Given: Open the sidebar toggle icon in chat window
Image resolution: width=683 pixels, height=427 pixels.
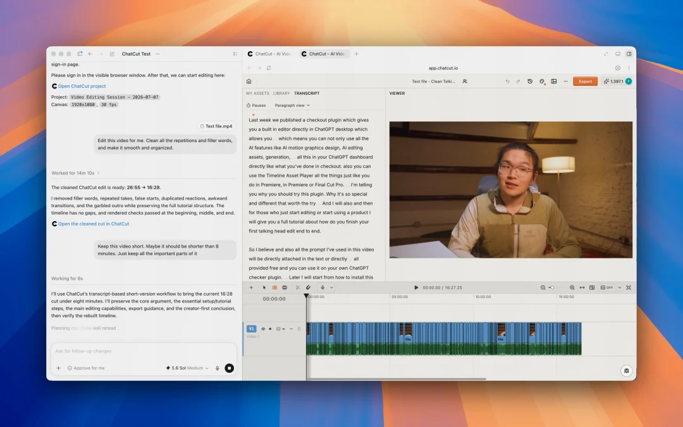Looking at the screenshot, I should point(80,54).
